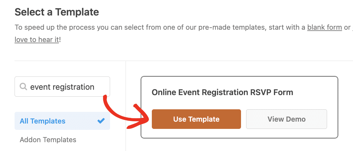Screen dimensions: 353x151
Task: Click empty sidebar area below Addon Templates
Action: point(62,148)
